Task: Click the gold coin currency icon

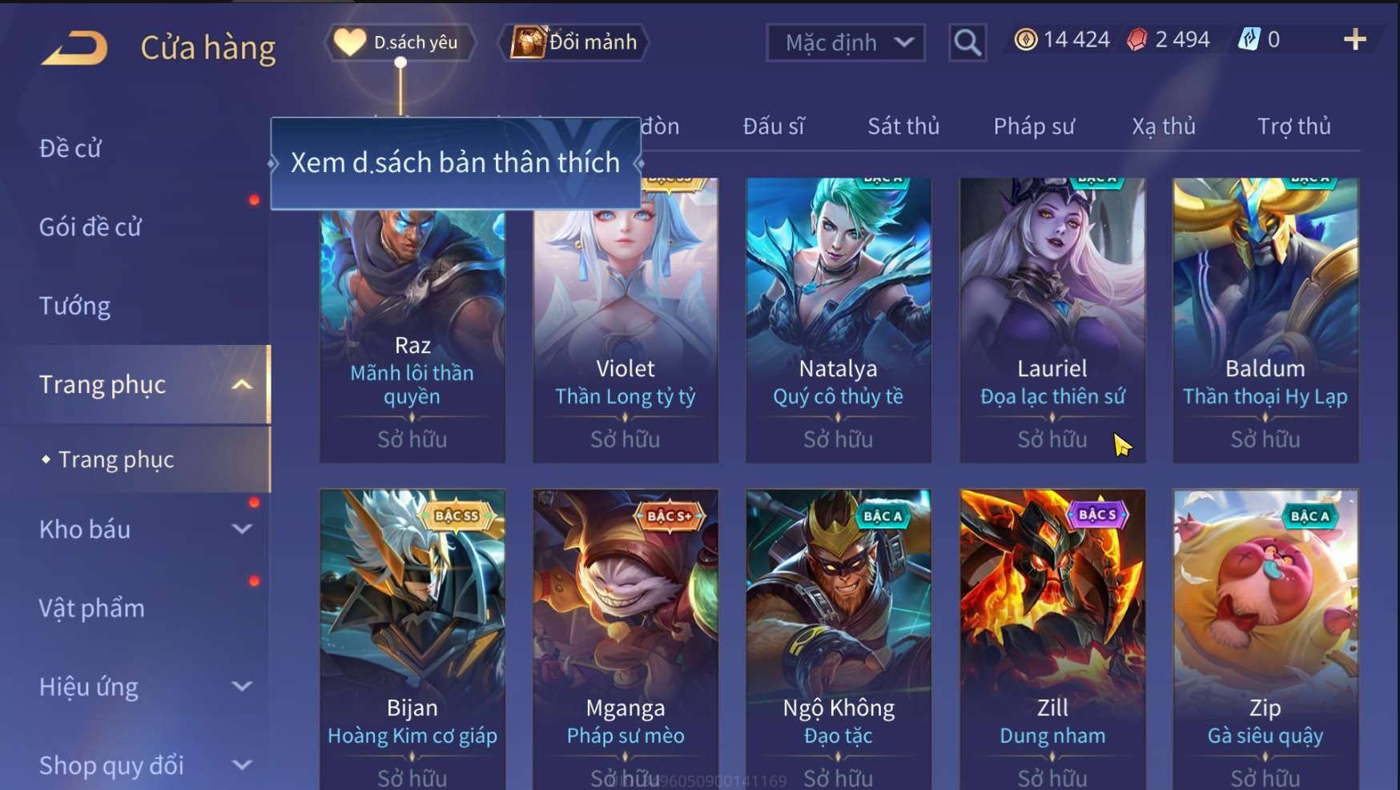Action: 1025,39
